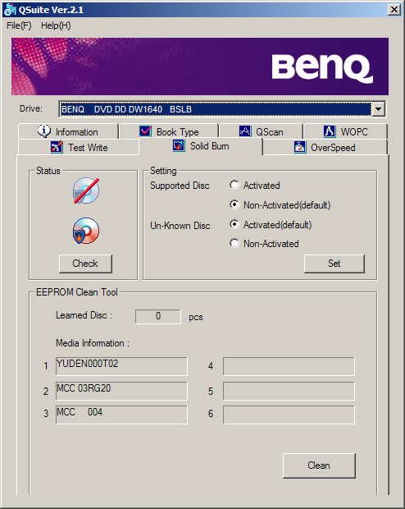Click media field 1 YUDEN000T02
The width and height of the screenshot is (405, 509).
(121, 366)
